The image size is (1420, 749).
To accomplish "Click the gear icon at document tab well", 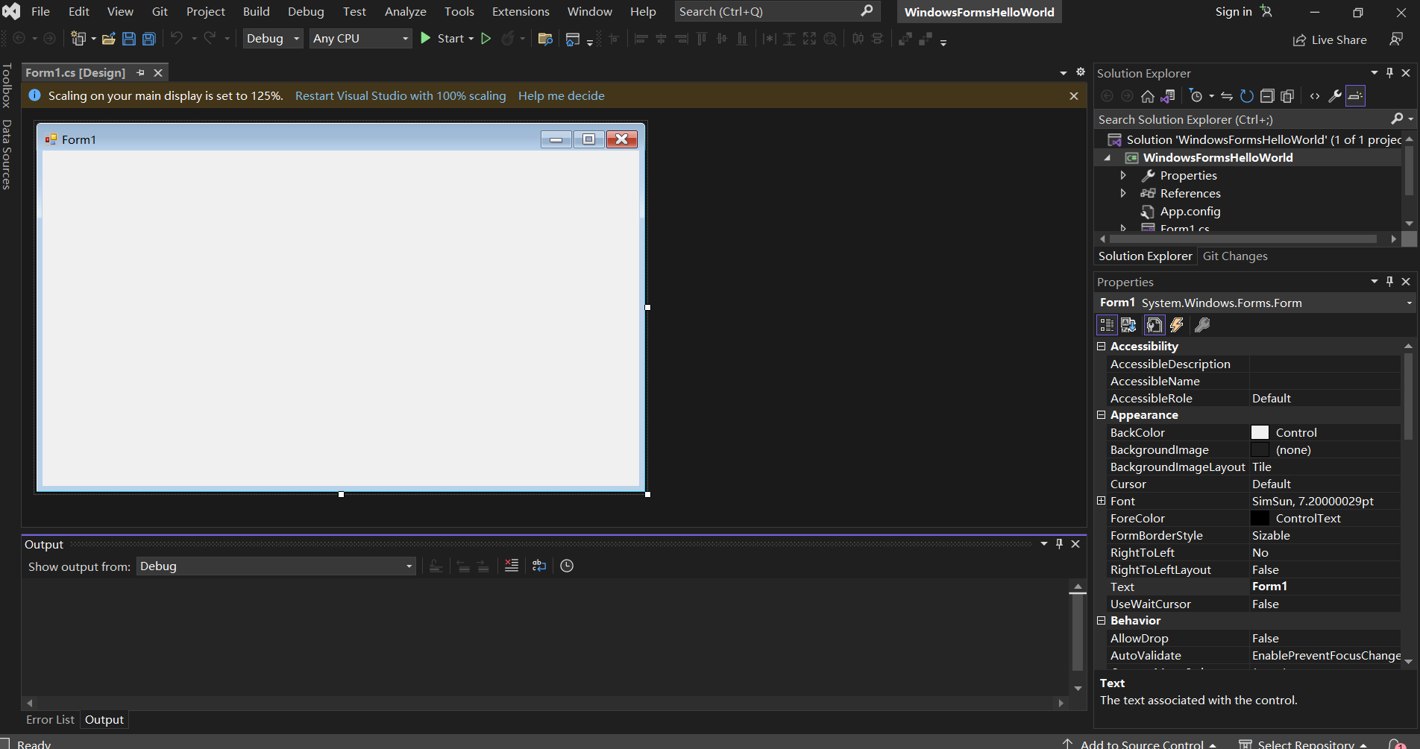I will coord(1081,72).
